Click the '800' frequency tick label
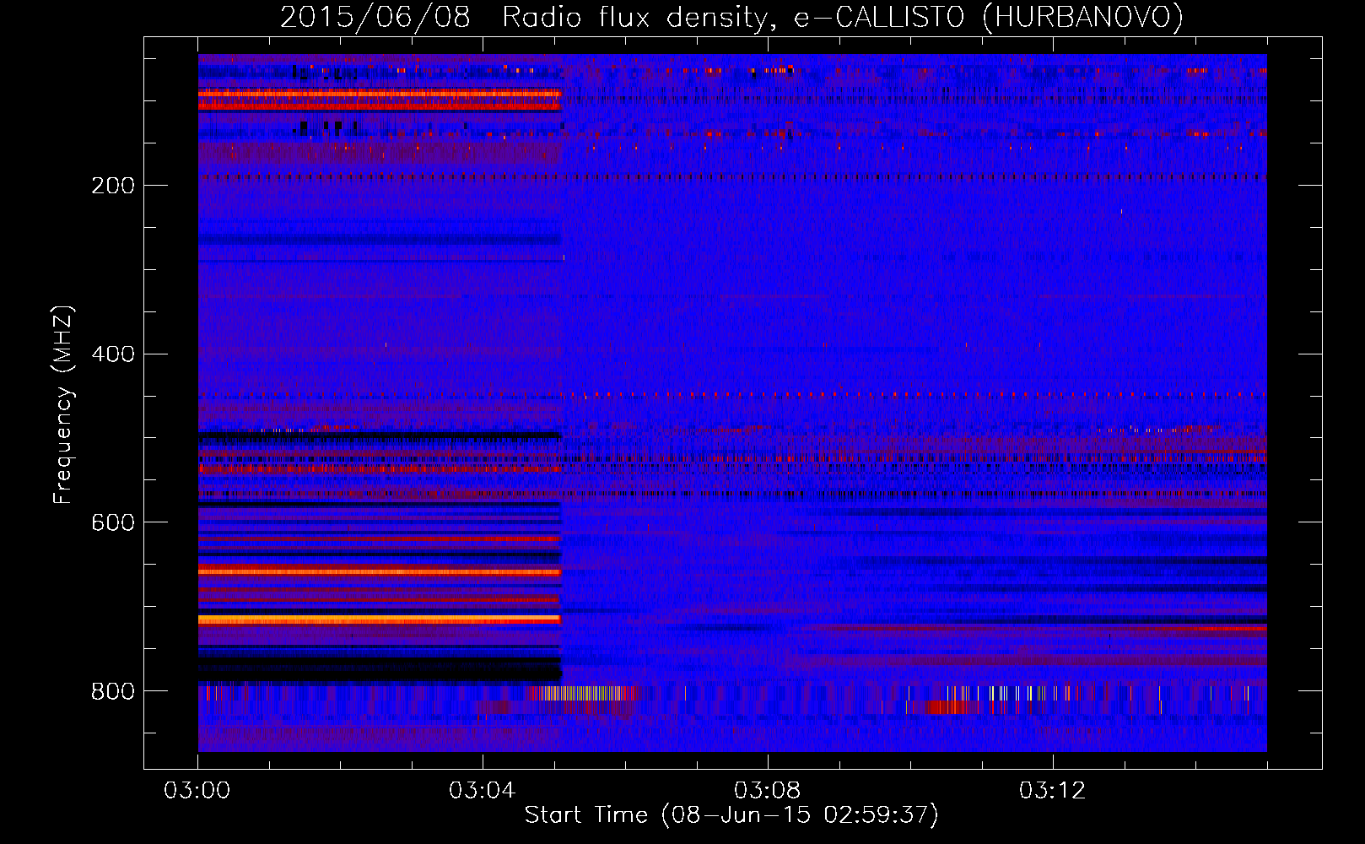The width and height of the screenshot is (1365, 844). point(113,692)
